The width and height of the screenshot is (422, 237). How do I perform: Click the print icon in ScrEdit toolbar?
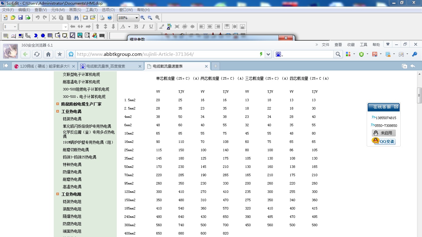(102, 18)
